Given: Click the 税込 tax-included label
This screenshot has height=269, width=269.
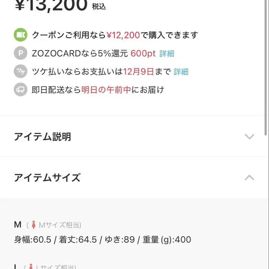Looking at the screenshot, I should click(x=99, y=7).
